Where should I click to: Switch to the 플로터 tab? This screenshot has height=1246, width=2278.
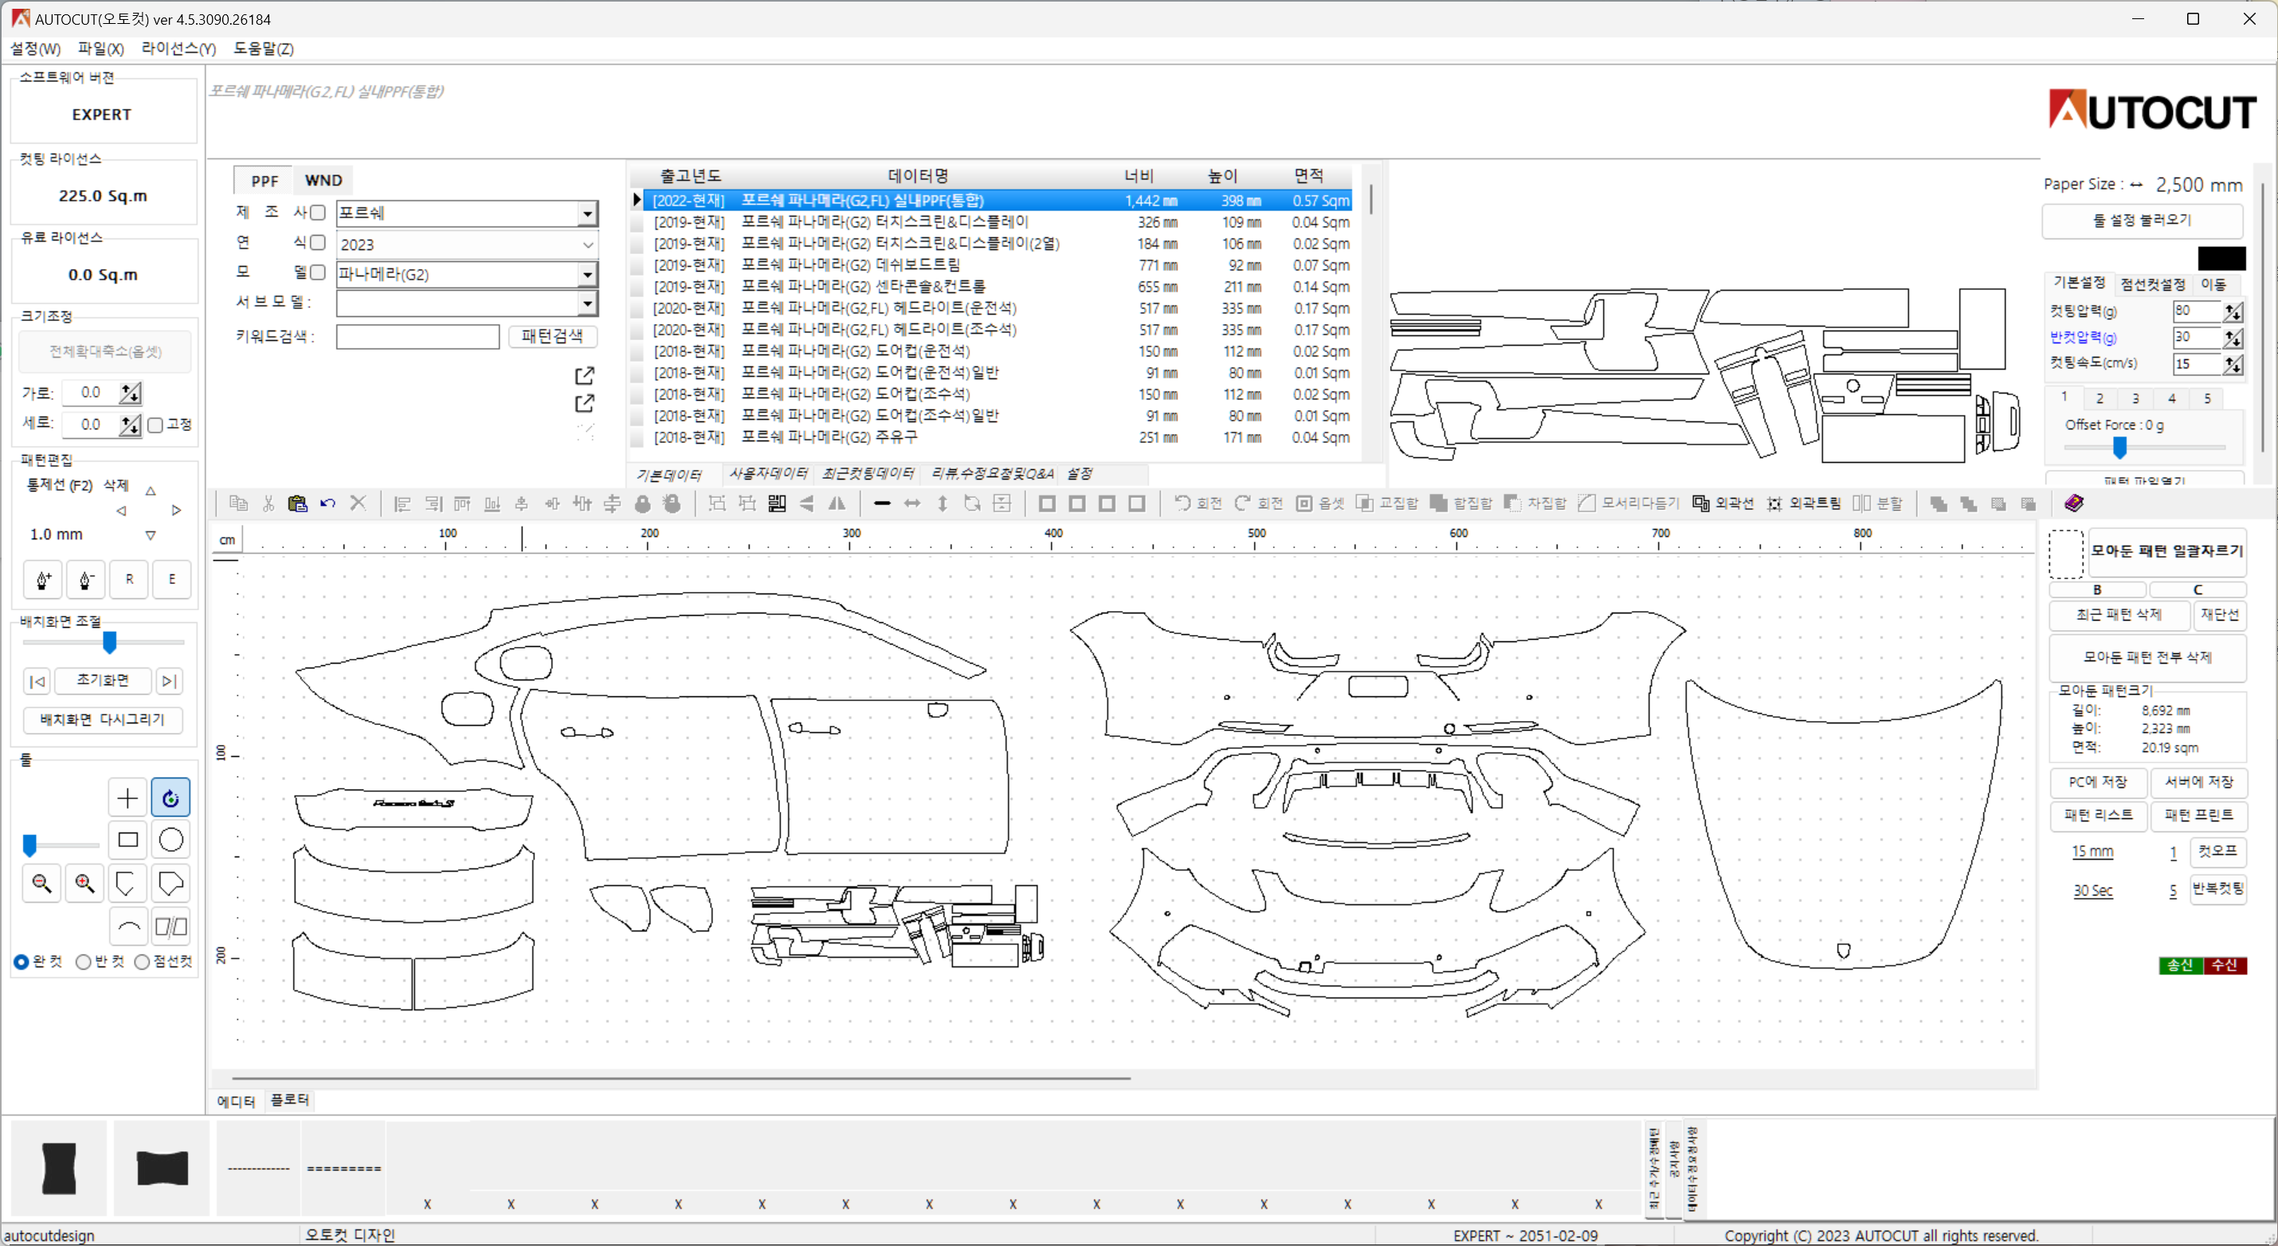click(x=289, y=1100)
